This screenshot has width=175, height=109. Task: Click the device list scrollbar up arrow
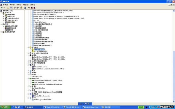(x=174, y=11)
